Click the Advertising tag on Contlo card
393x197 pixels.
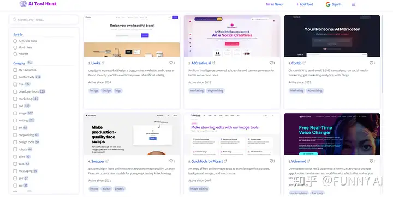point(315,91)
